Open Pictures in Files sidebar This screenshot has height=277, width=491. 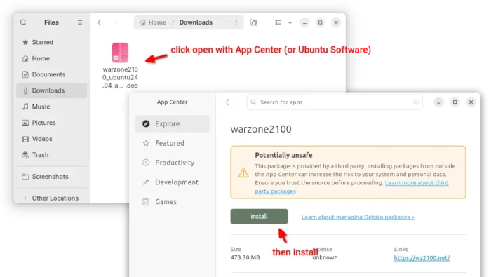52,123
